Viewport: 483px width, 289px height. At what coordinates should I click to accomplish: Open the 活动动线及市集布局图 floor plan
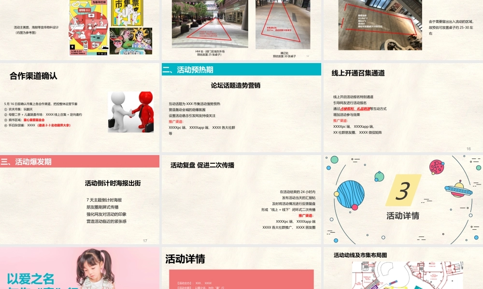(363, 254)
